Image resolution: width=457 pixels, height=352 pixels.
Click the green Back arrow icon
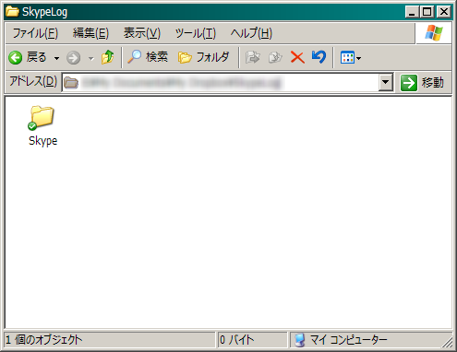tap(16, 57)
